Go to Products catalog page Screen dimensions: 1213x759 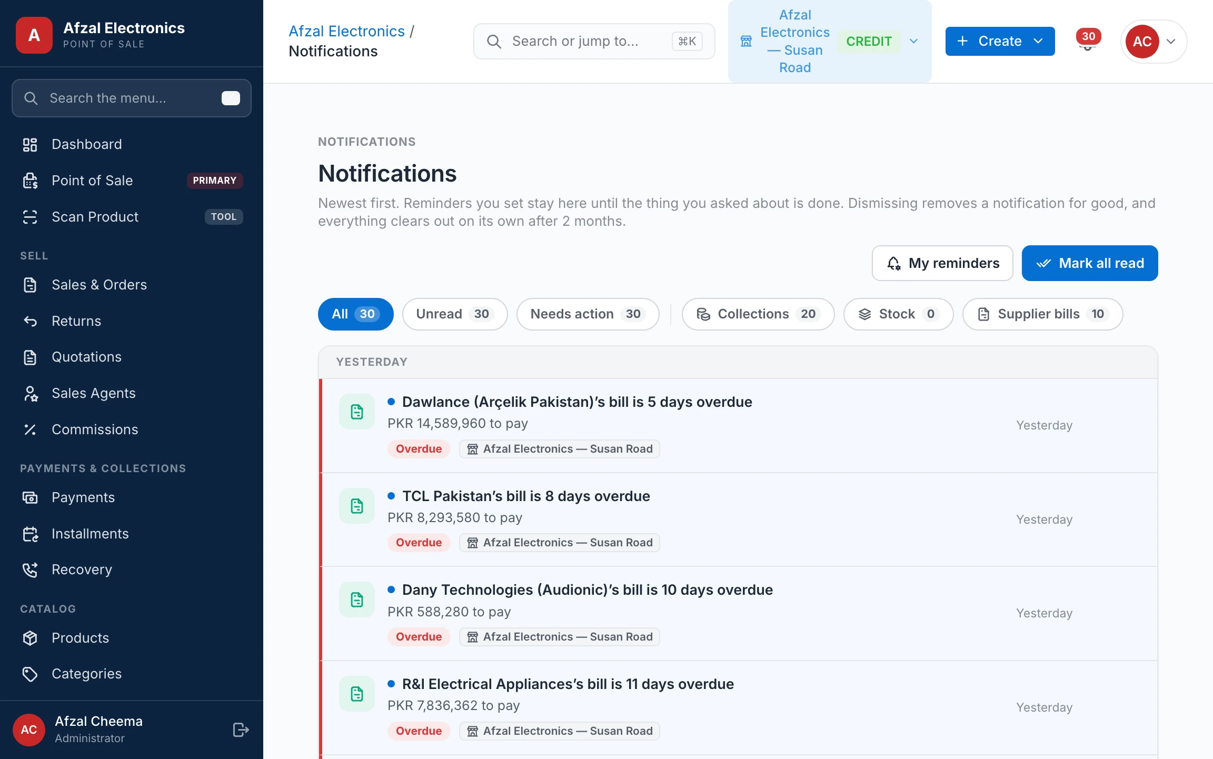(132, 638)
